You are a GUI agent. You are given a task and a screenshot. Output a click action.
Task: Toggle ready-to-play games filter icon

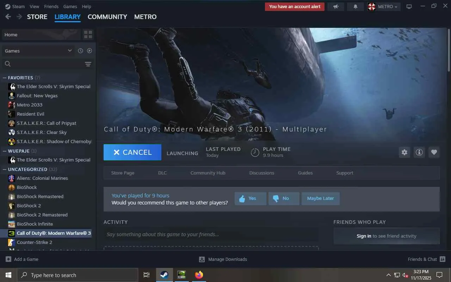89,51
